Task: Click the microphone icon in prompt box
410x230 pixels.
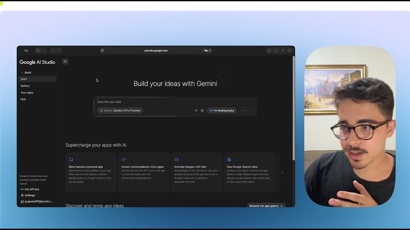Action: click(196, 111)
